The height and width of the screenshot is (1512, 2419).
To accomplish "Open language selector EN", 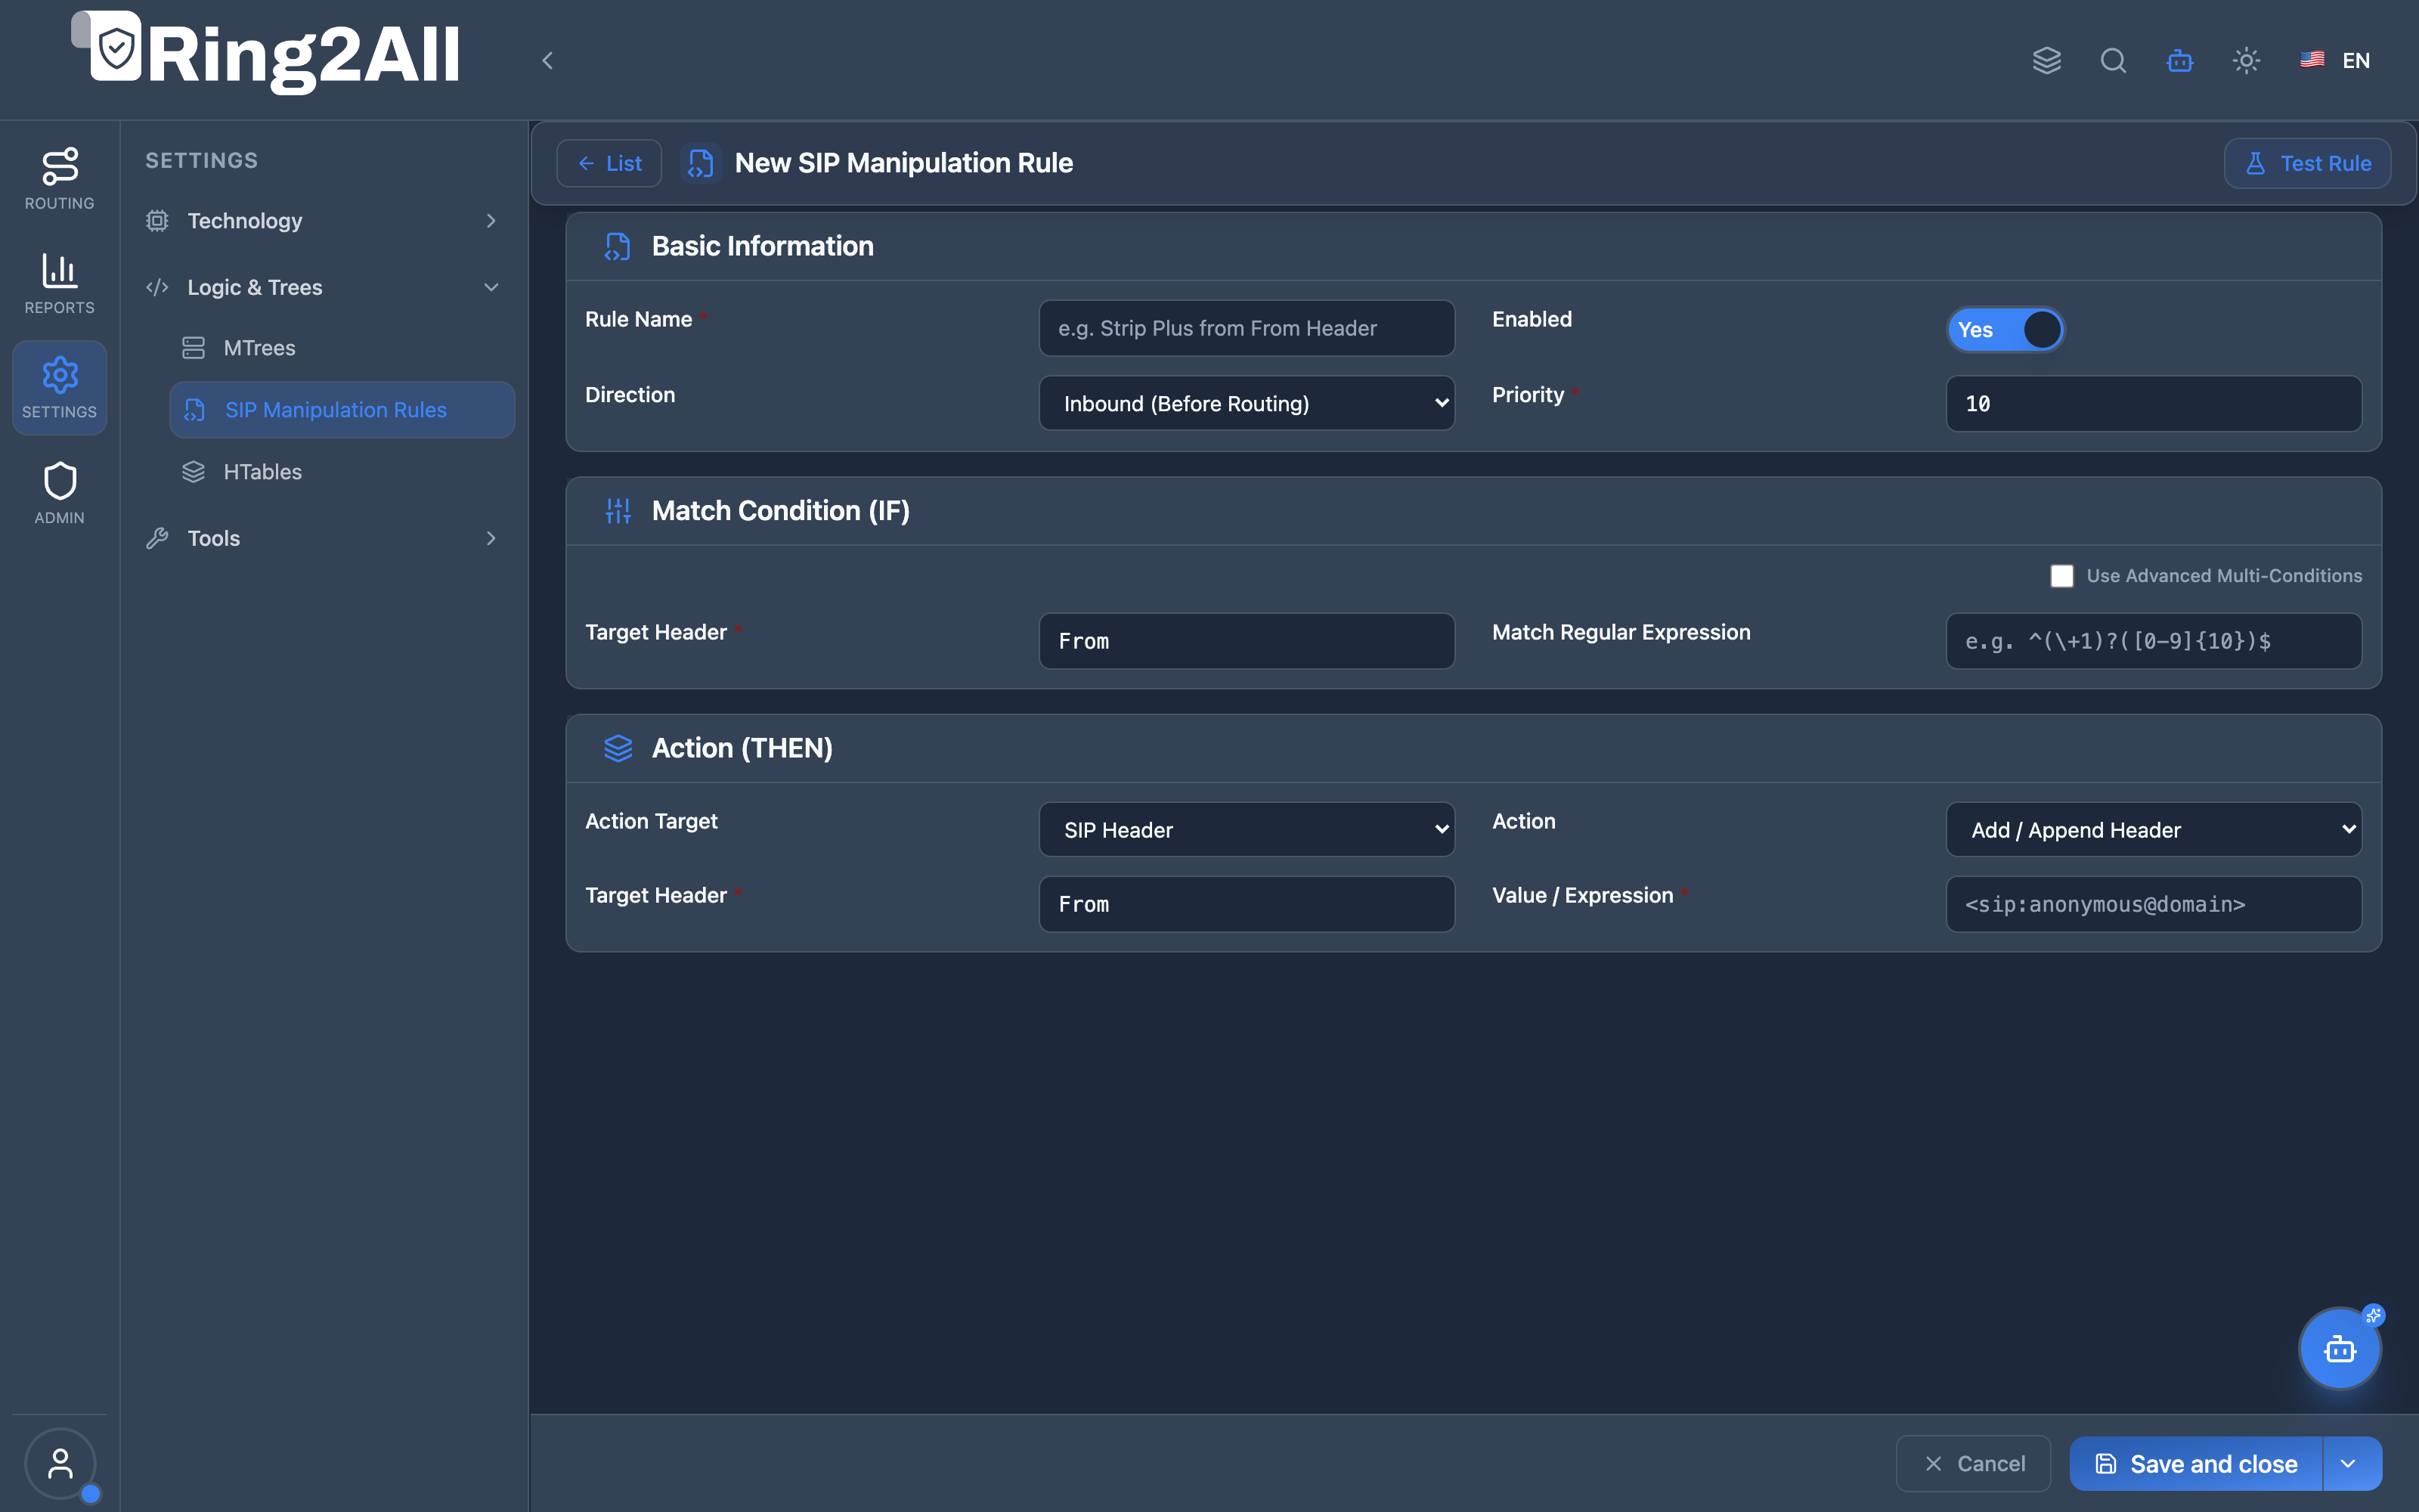I will pyautogui.click(x=2334, y=60).
